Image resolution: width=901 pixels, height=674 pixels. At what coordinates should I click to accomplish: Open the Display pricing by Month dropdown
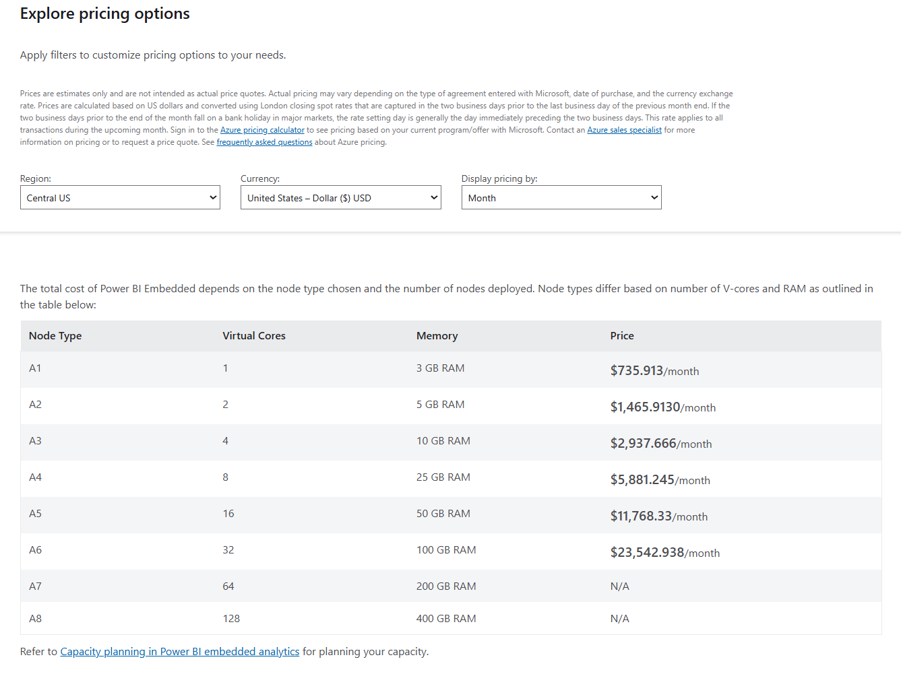point(561,197)
